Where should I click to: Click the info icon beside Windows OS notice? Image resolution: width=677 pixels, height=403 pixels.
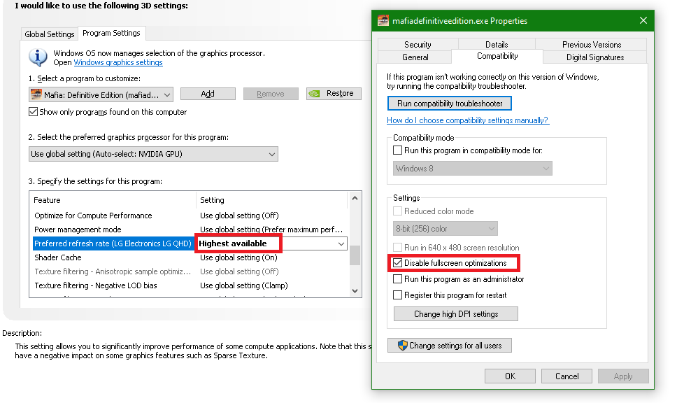38,57
